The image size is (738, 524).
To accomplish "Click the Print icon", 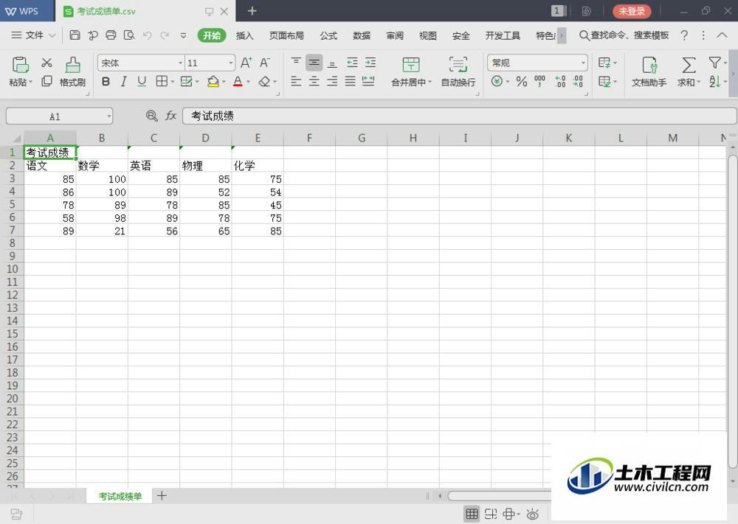I will 111,35.
